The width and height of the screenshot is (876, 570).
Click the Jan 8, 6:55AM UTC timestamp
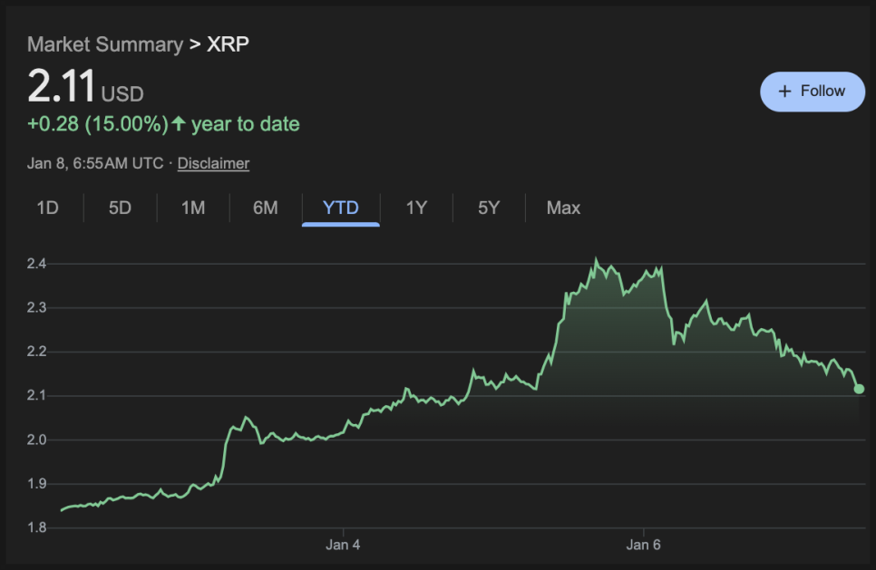tap(95, 163)
